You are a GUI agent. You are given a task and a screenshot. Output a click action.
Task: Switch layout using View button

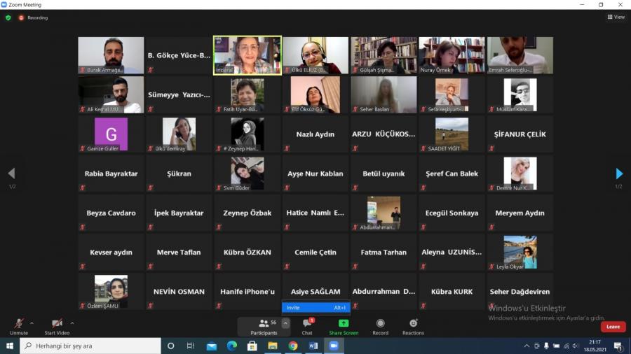(616, 17)
